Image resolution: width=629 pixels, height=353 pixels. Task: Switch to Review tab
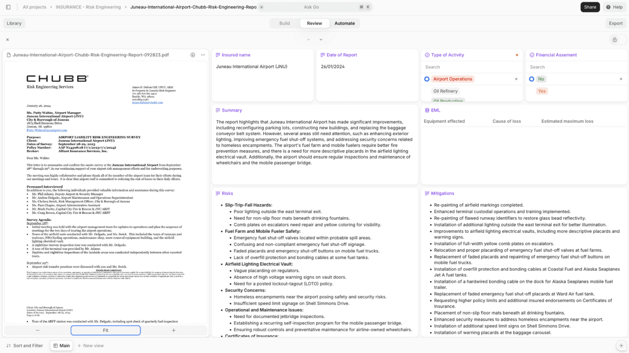coord(314,23)
